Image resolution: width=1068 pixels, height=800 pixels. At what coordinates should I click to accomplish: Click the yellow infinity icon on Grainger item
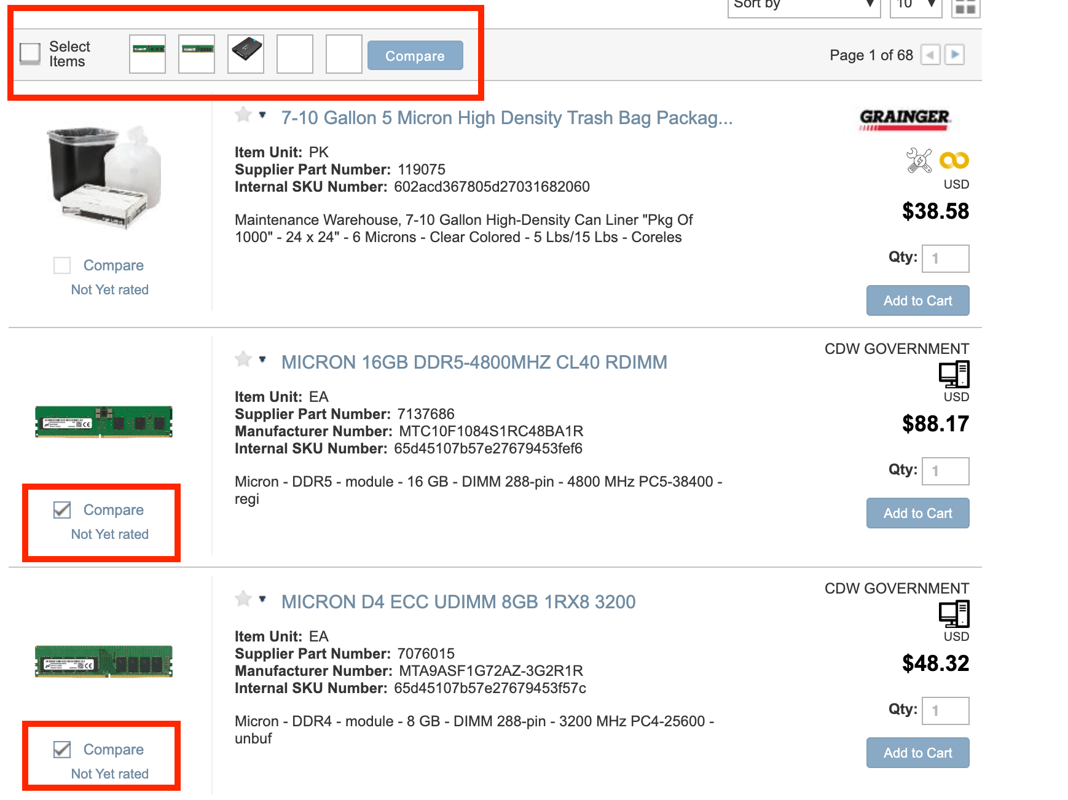pyautogui.click(x=954, y=160)
